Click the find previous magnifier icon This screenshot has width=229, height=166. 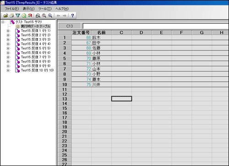point(44,16)
